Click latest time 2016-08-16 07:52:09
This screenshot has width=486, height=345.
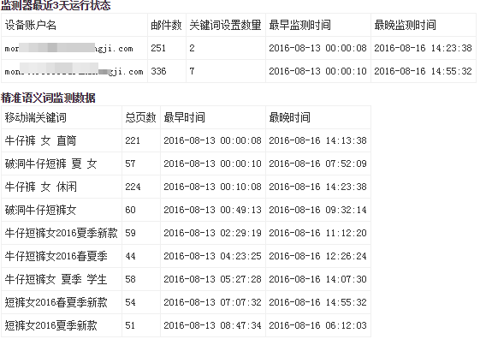pyautogui.click(x=317, y=164)
